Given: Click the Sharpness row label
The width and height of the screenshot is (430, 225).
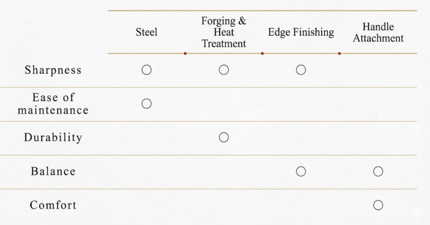Looking at the screenshot, I should click(x=53, y=70).
